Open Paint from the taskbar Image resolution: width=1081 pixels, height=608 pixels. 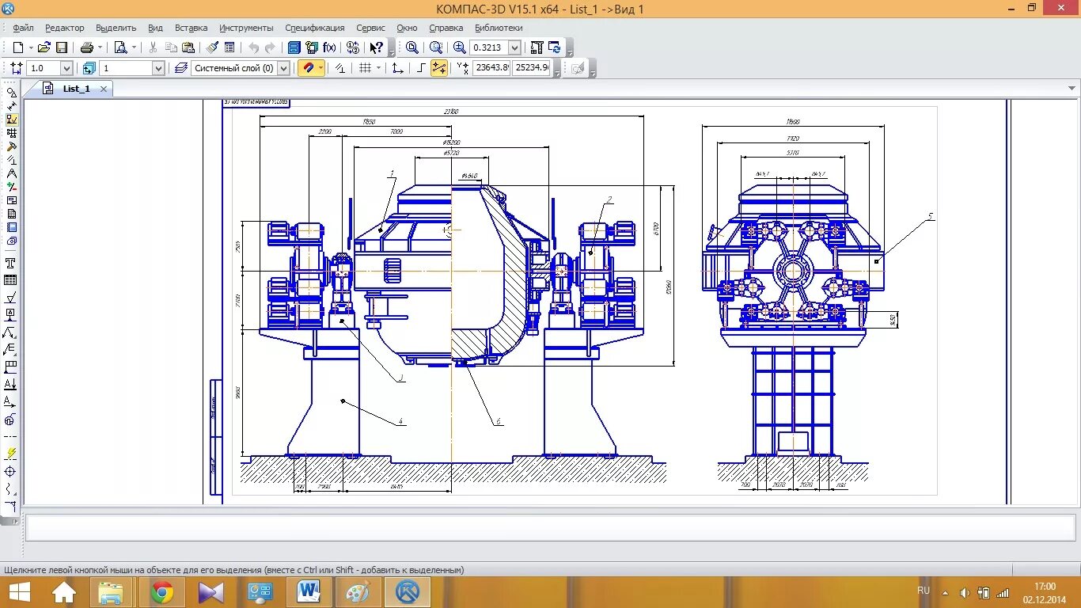click(x=358, y=592)
